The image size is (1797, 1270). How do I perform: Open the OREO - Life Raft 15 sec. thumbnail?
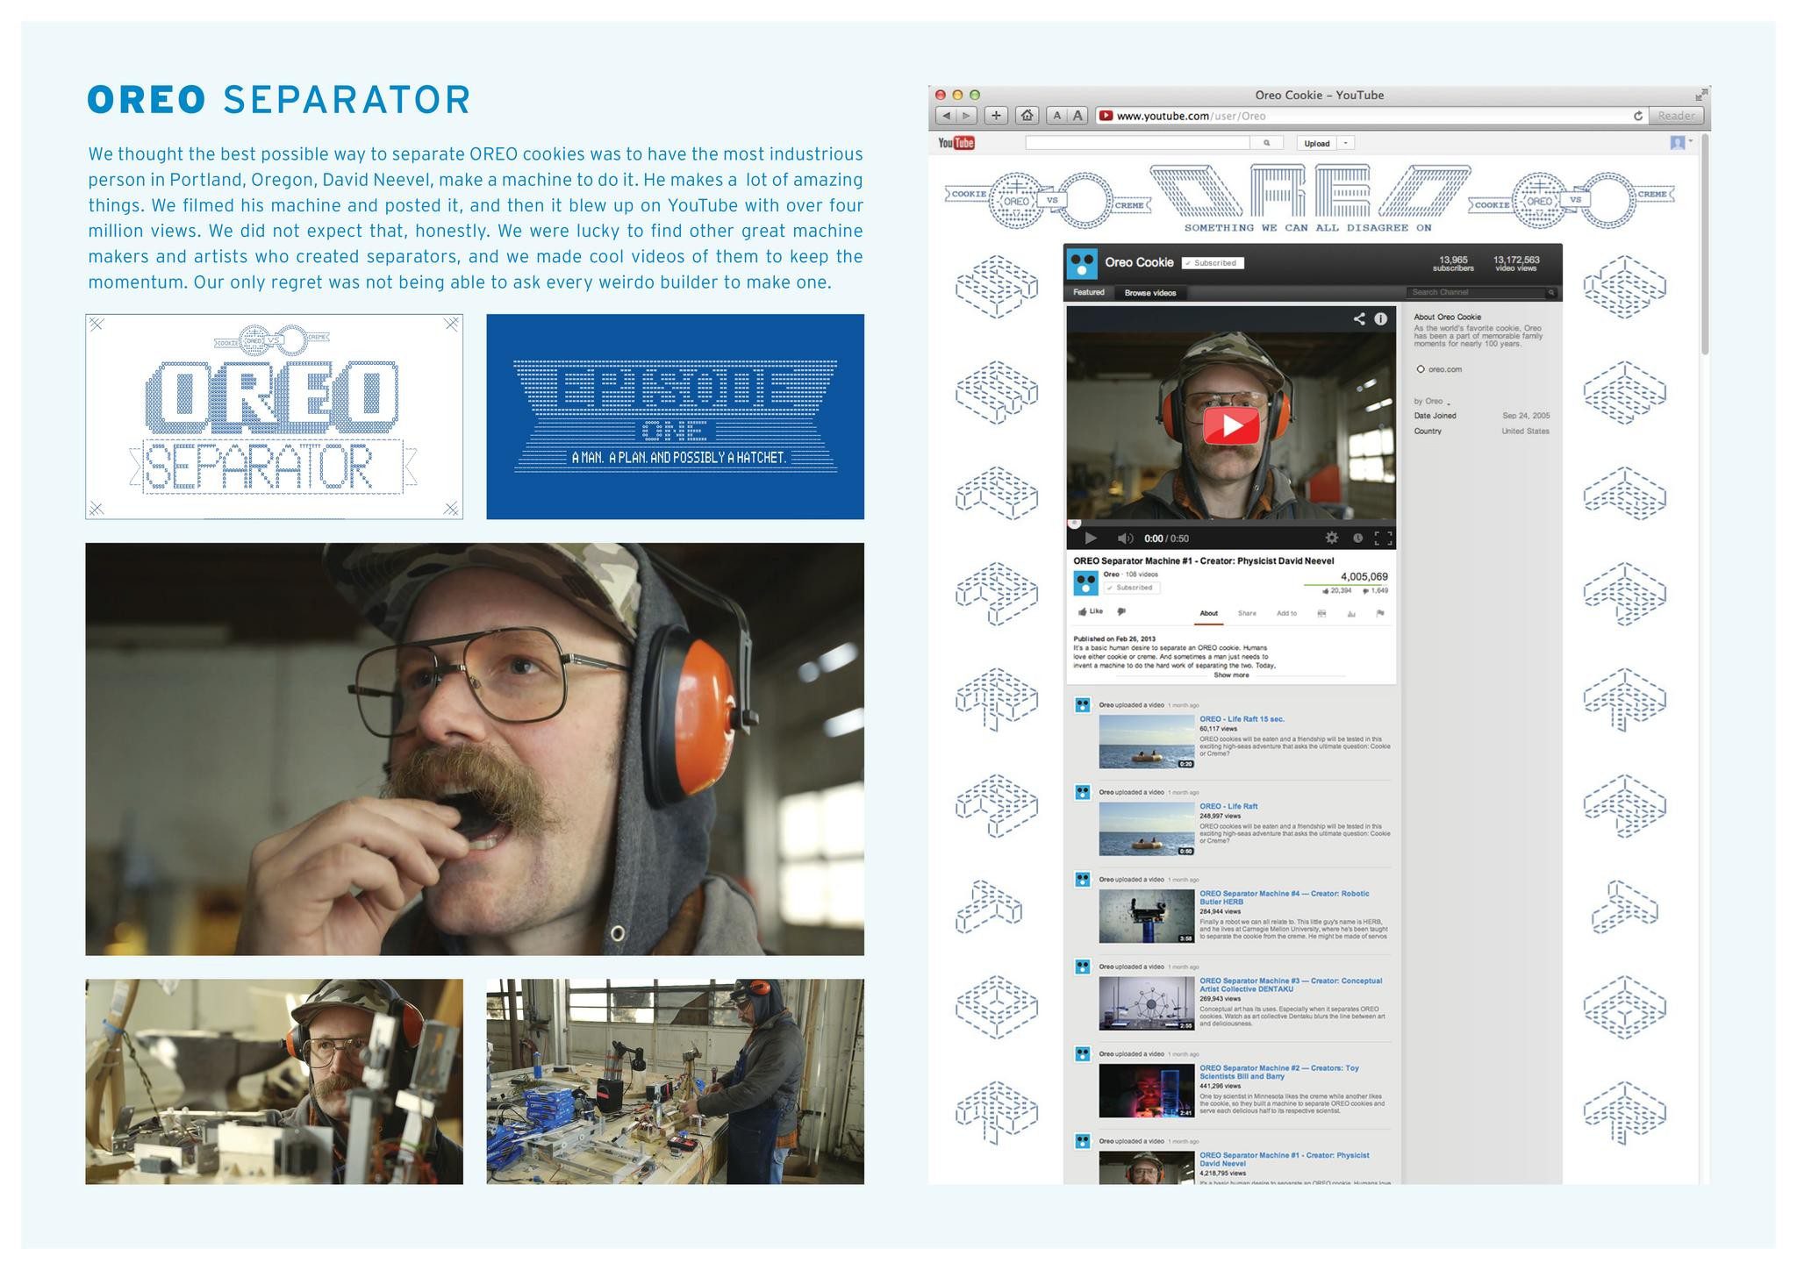(1147, 742)
